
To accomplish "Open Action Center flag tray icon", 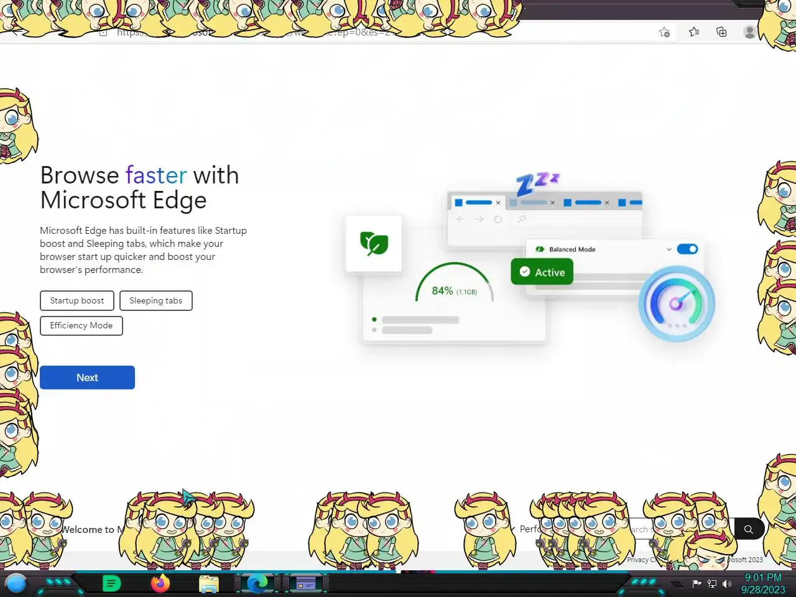I will pos(697,583).
